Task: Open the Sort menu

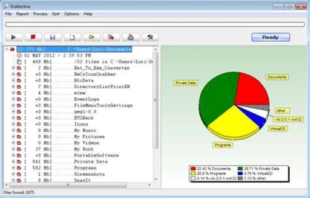Action: [x=56, y=14]
